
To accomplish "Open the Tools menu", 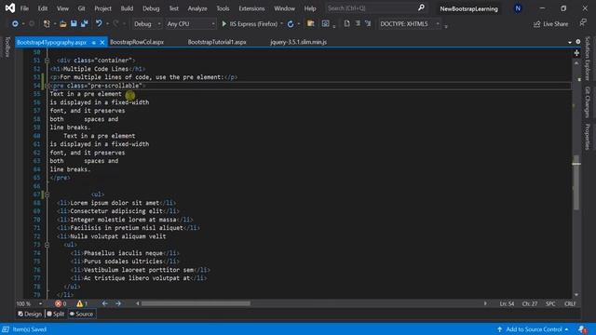I will point(223,8).
